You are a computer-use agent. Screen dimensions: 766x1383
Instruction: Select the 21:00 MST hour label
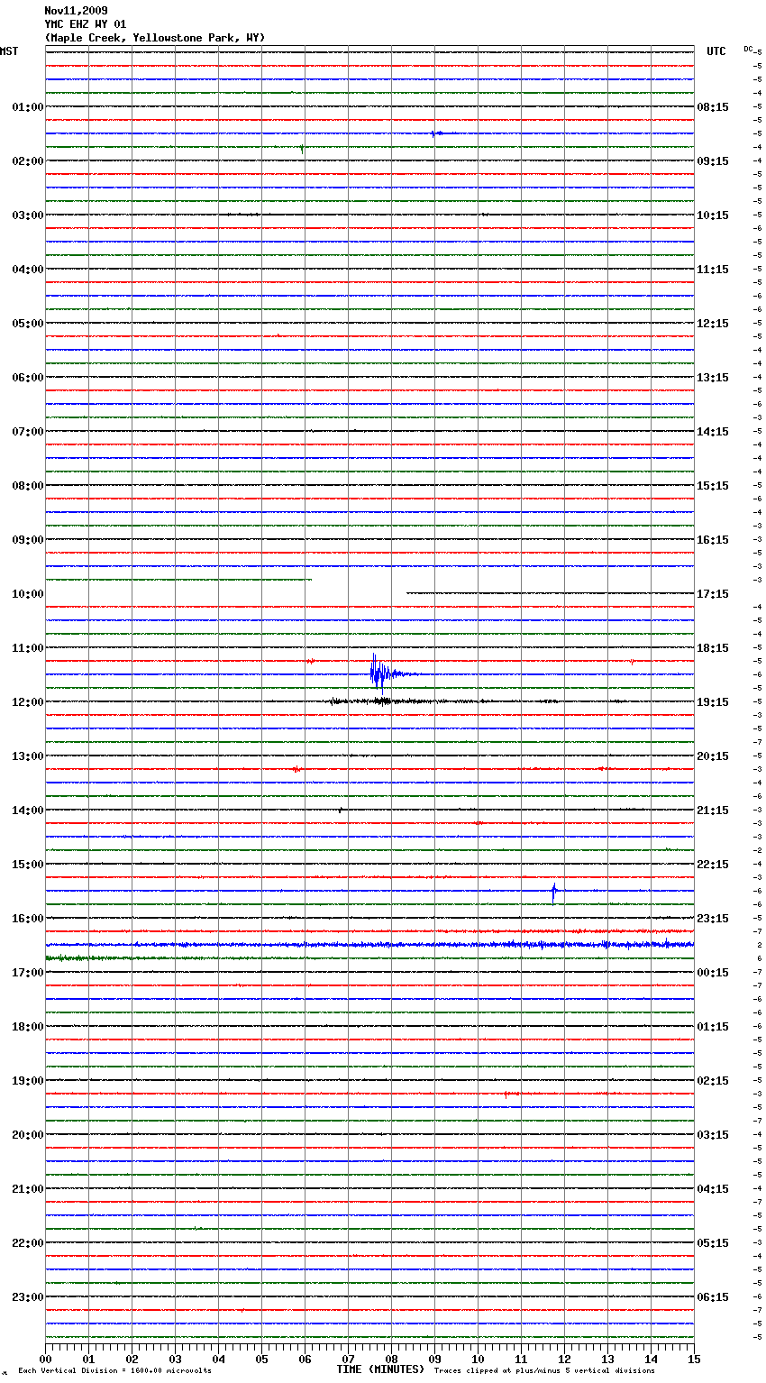28,1189
